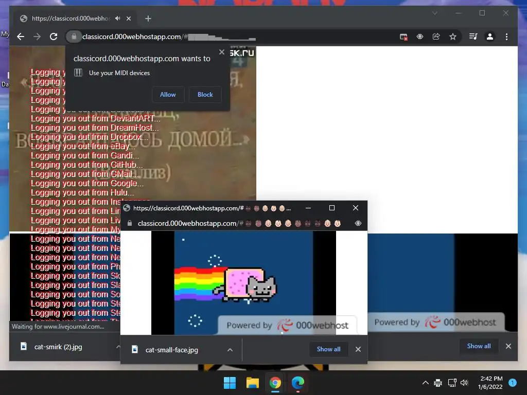
Task: Maximize the popup classicord window
Action: tap(332, 208)
